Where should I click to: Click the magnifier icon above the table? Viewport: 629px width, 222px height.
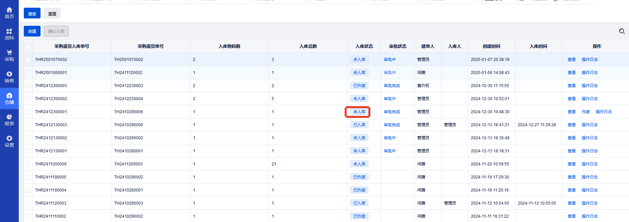622,31
